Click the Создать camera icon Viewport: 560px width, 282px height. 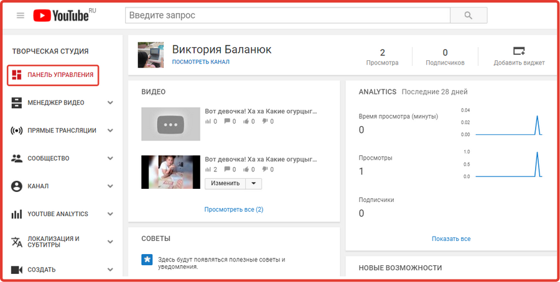(17, 270)
